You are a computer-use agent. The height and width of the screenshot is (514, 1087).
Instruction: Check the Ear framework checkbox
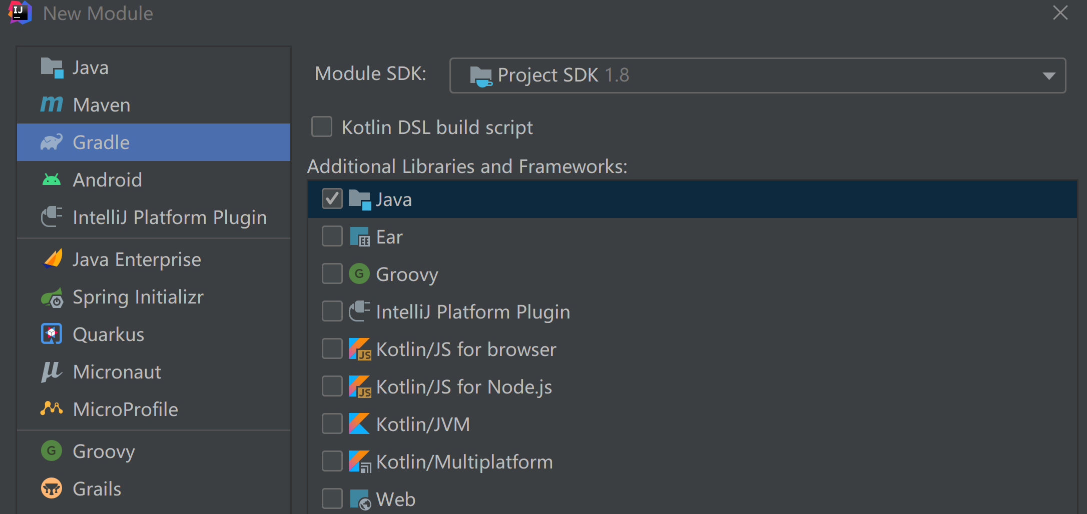pyautogui.click(x=332, y=236)
